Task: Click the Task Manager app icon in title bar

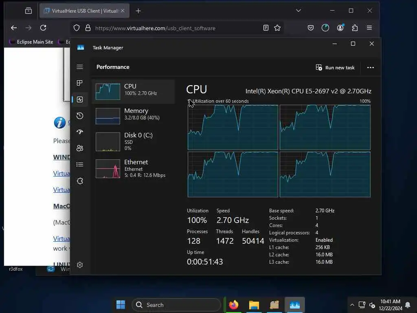Action: [x=81, y=48]
